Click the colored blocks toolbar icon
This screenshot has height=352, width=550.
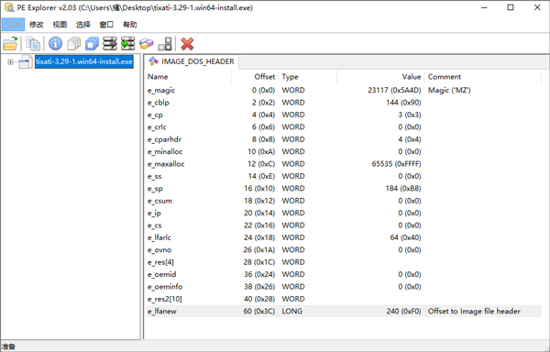pos(147,43)
